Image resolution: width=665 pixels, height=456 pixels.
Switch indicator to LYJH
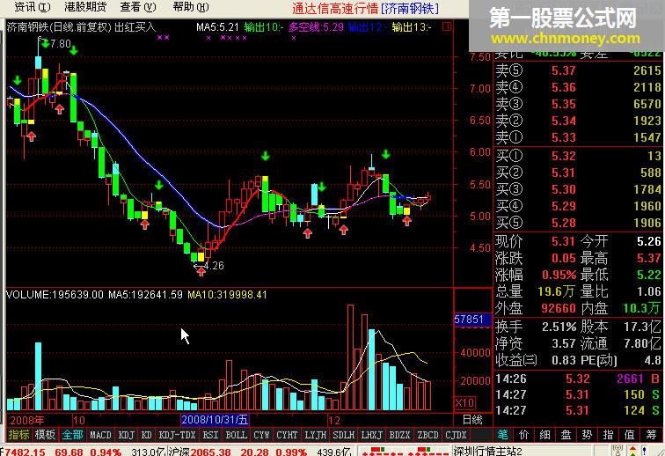[316, 435]
